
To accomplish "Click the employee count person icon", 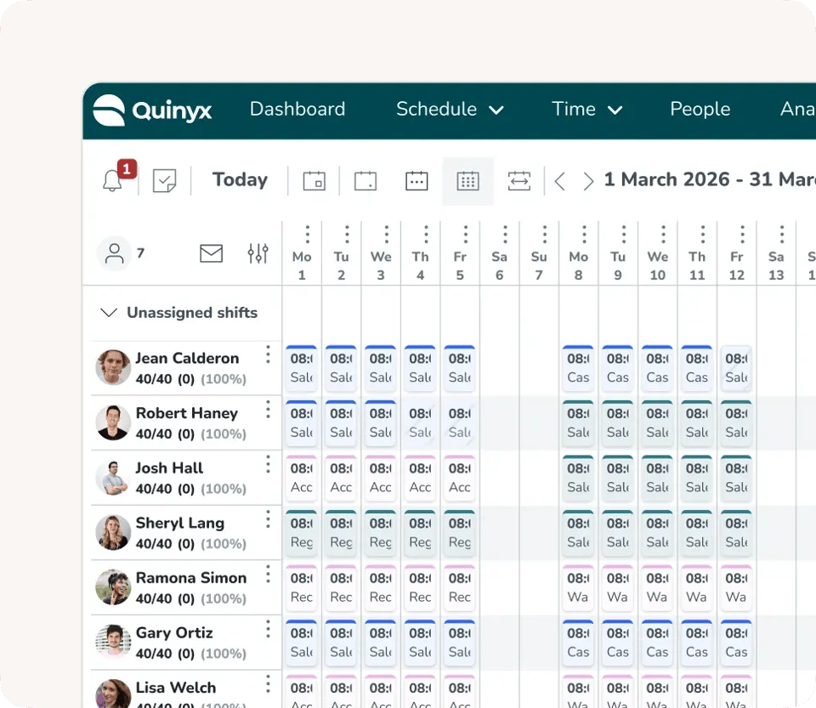I will coord(115,253).
